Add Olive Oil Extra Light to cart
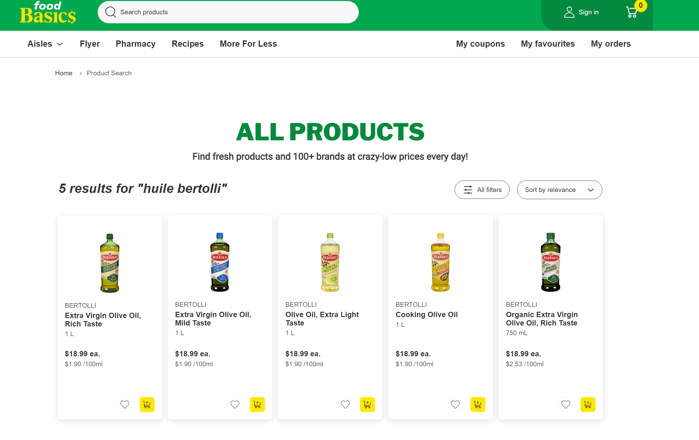 (368, 405)
